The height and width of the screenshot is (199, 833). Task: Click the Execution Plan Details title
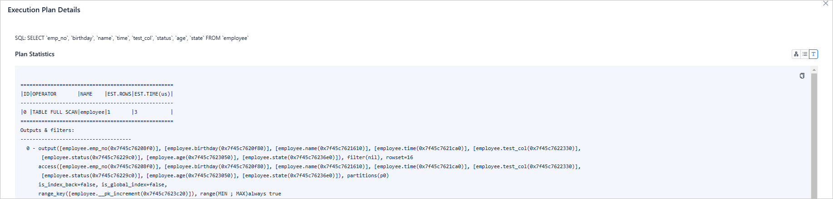44,10
